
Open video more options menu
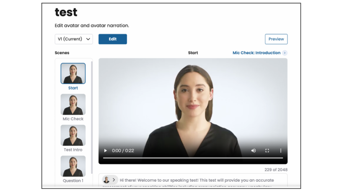point(281,151)
